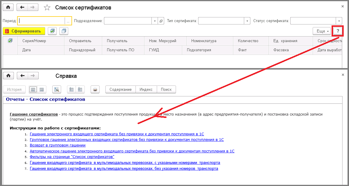Open the Индекс help tab
This screenshot has height=186, width=349.
[x=146, y=90]
